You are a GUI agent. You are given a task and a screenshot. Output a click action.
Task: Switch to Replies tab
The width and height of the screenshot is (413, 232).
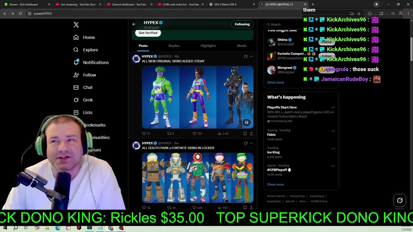pos(174,46)
